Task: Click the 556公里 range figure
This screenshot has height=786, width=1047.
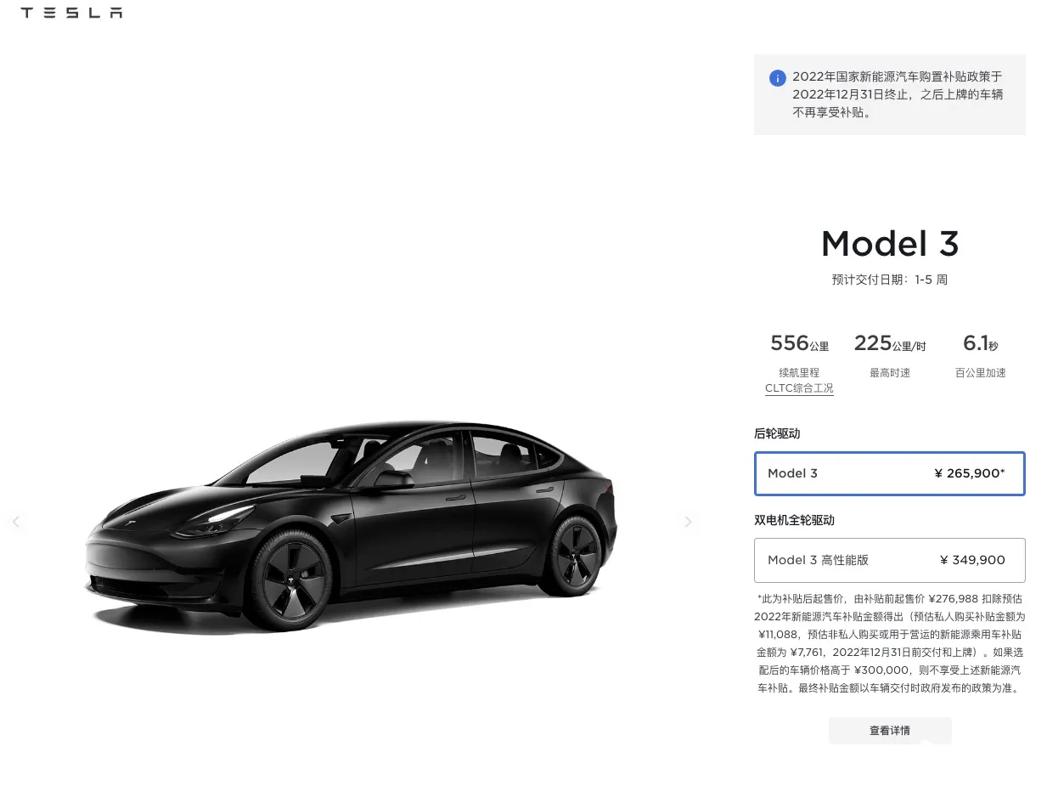Action: (799, 343)
